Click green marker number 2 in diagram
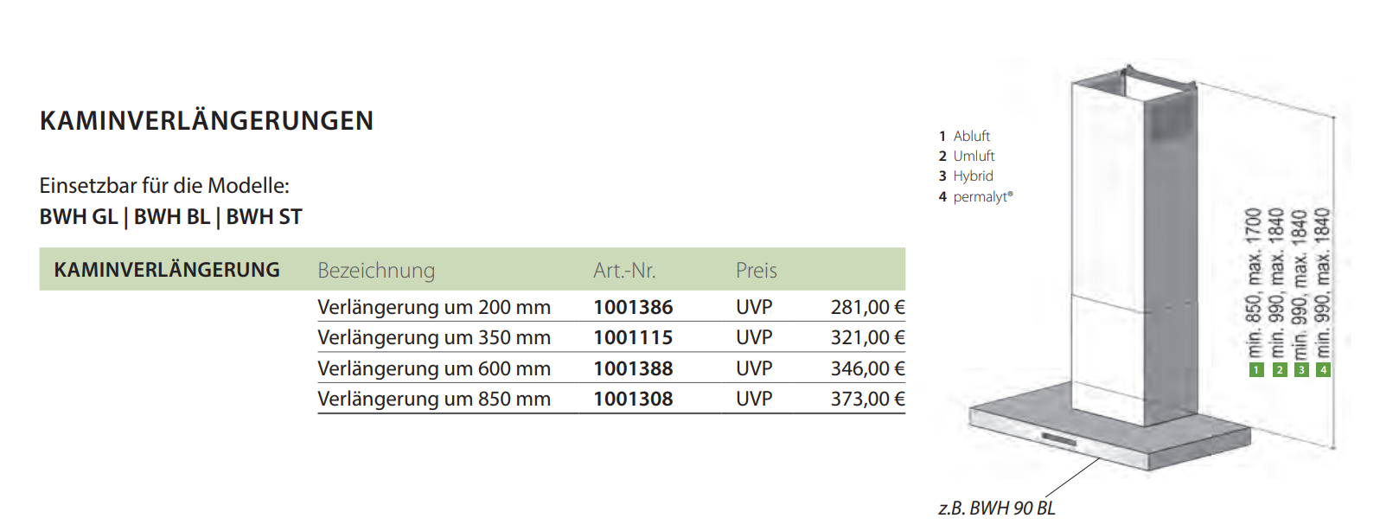 (1280, 370)
